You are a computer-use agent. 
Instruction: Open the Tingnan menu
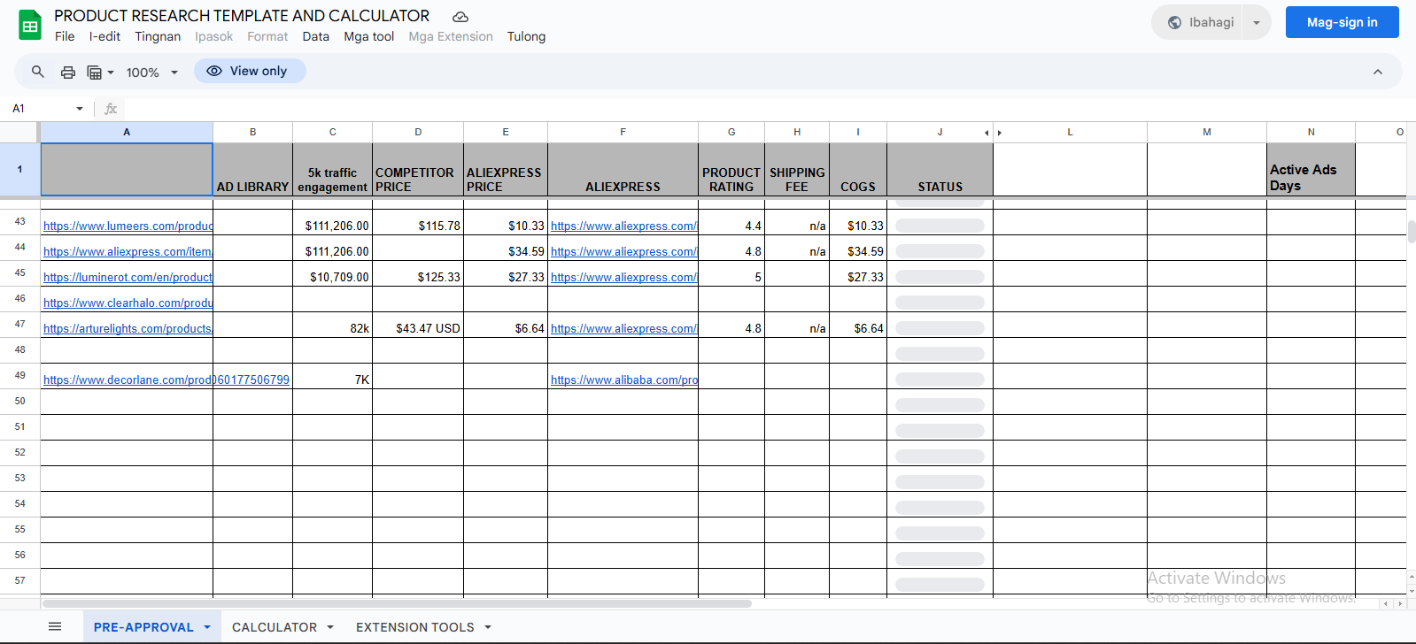coord(158,36)
